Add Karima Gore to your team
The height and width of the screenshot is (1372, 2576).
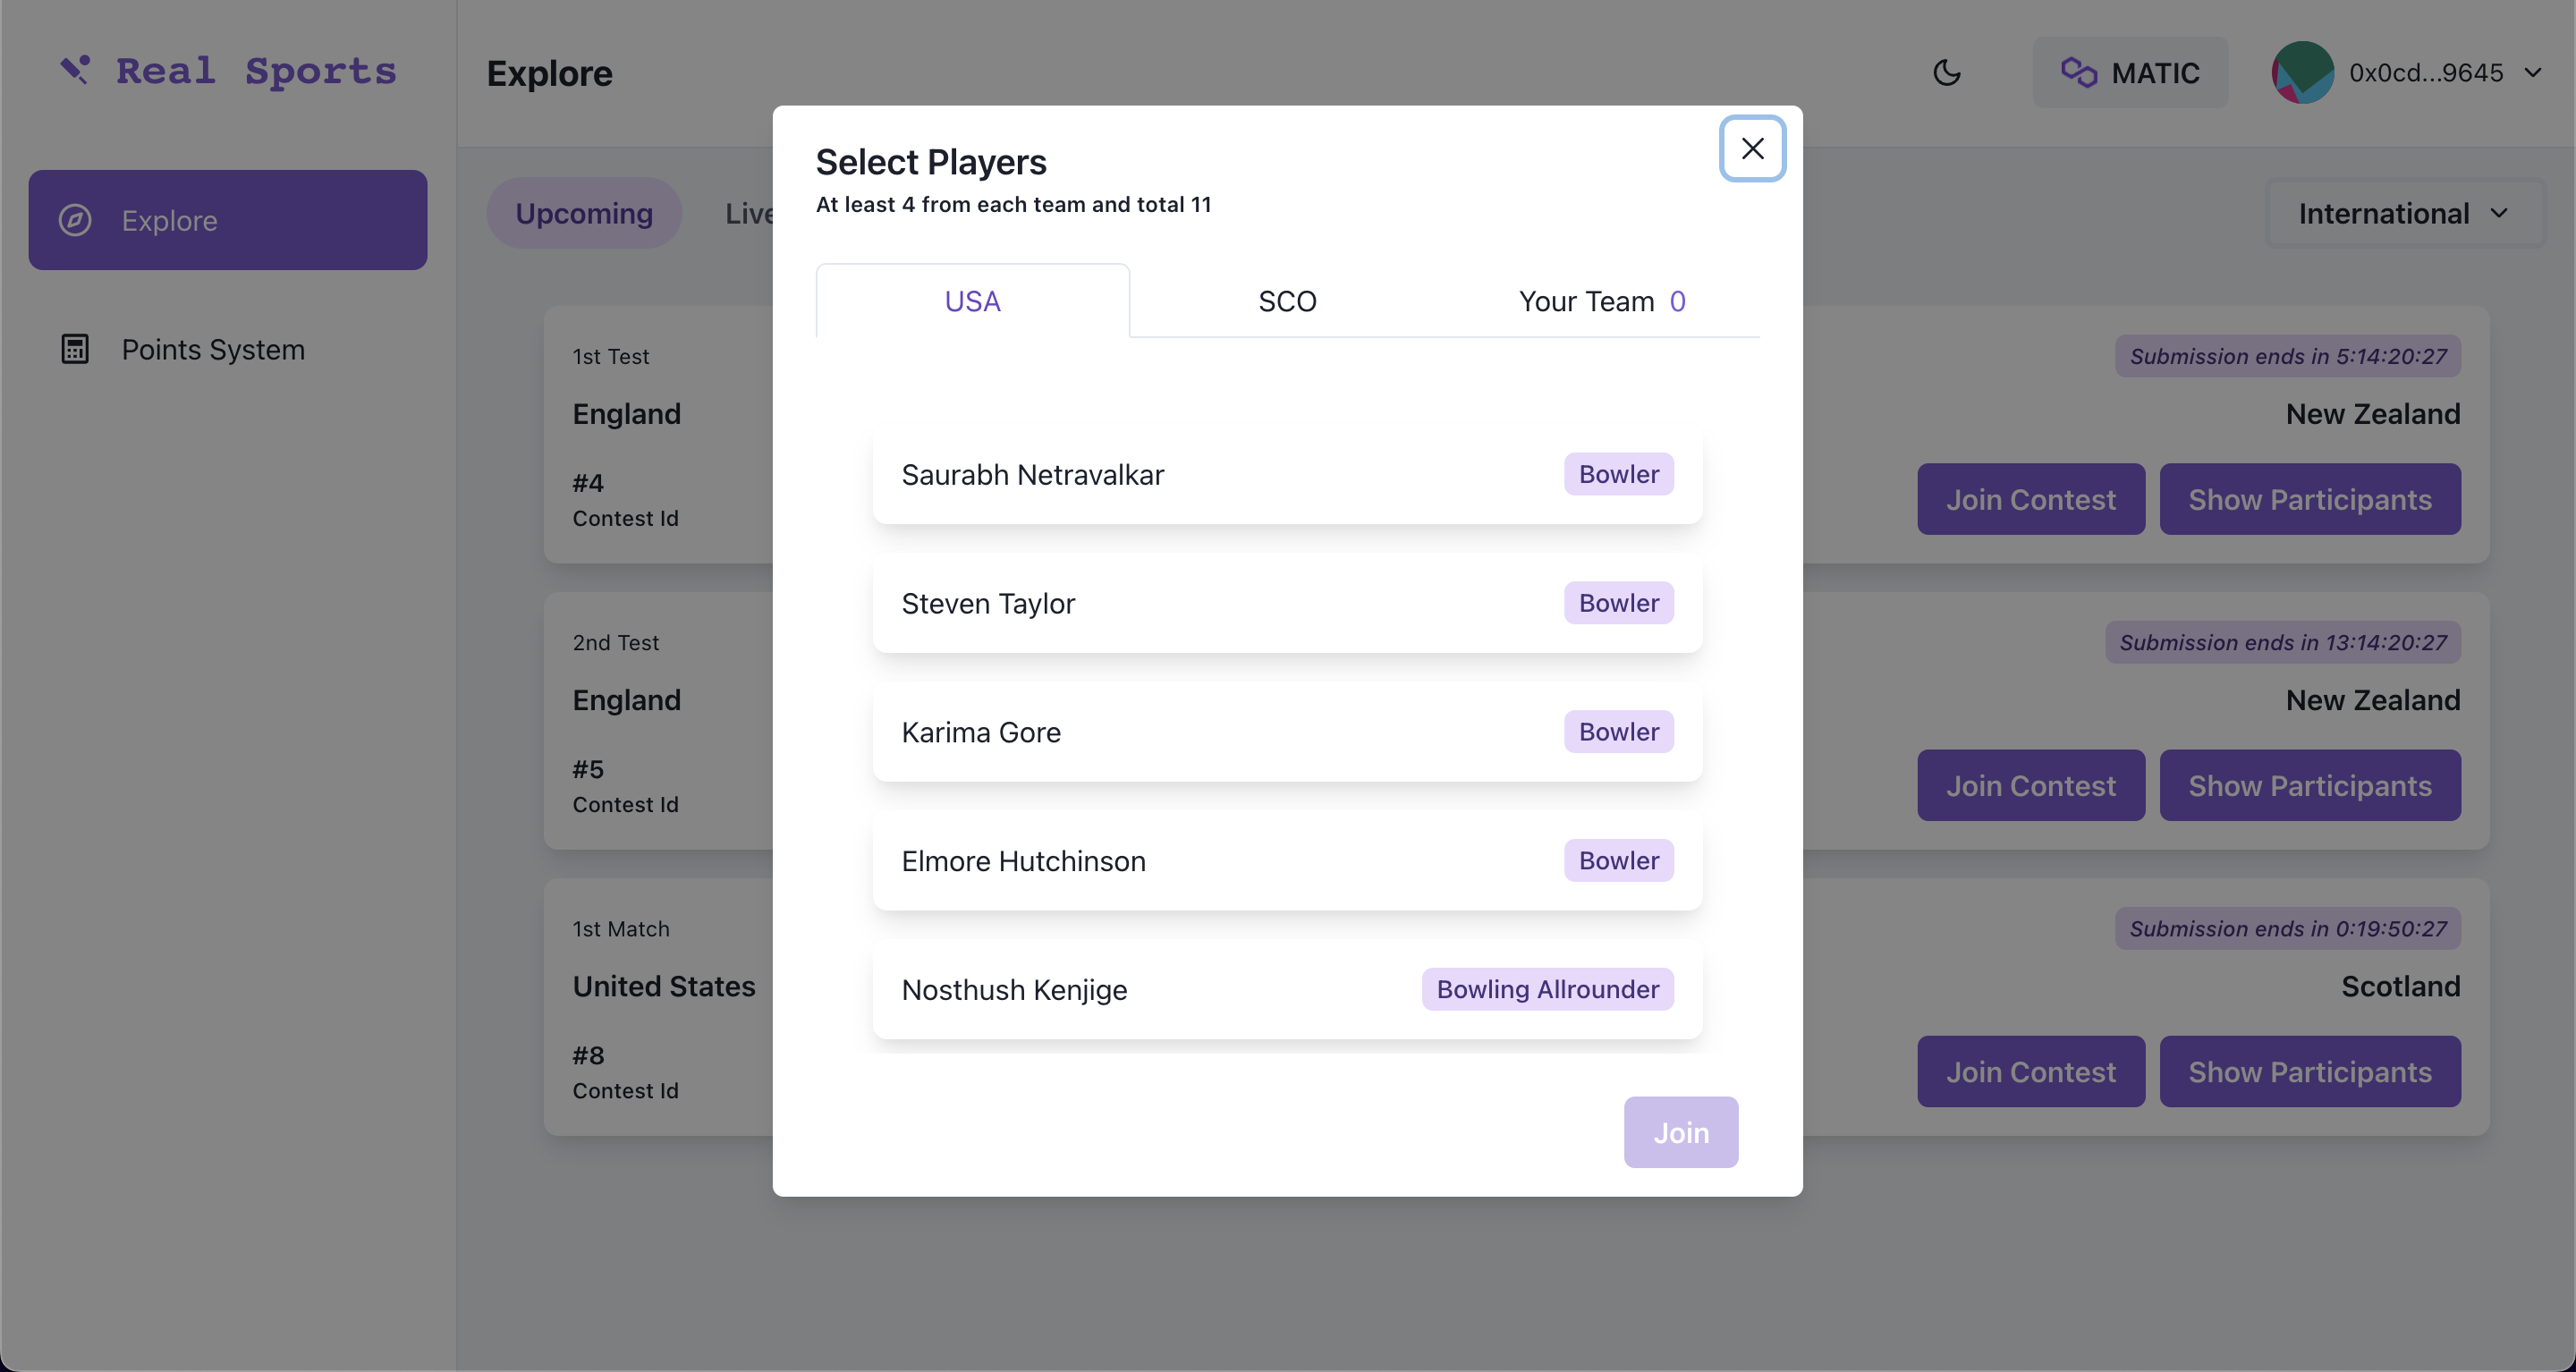[x=1286, y=732]
